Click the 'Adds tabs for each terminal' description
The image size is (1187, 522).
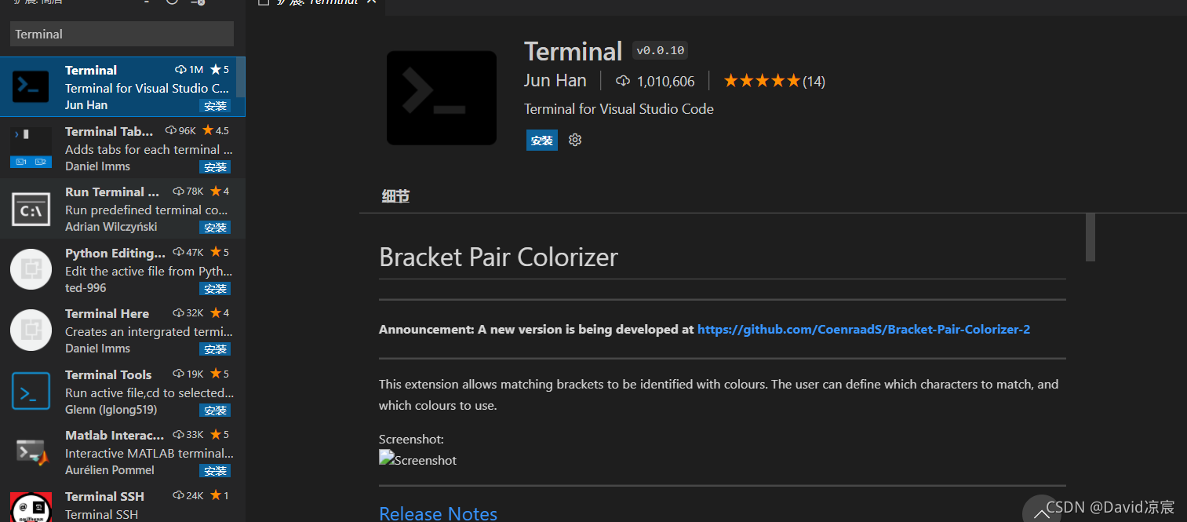pos(148,149)
